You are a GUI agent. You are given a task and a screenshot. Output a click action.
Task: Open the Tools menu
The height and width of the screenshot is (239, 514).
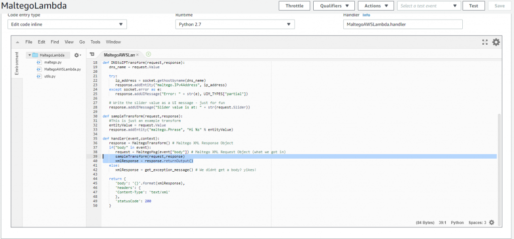(95, 42)
